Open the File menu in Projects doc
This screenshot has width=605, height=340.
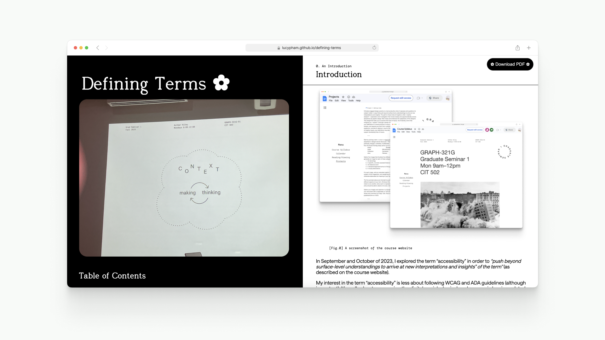click(x=331, y=101)
